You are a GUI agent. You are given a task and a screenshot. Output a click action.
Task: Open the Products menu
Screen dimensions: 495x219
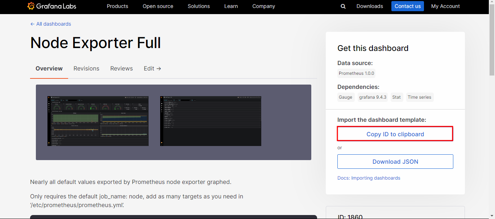coord(117,6)
